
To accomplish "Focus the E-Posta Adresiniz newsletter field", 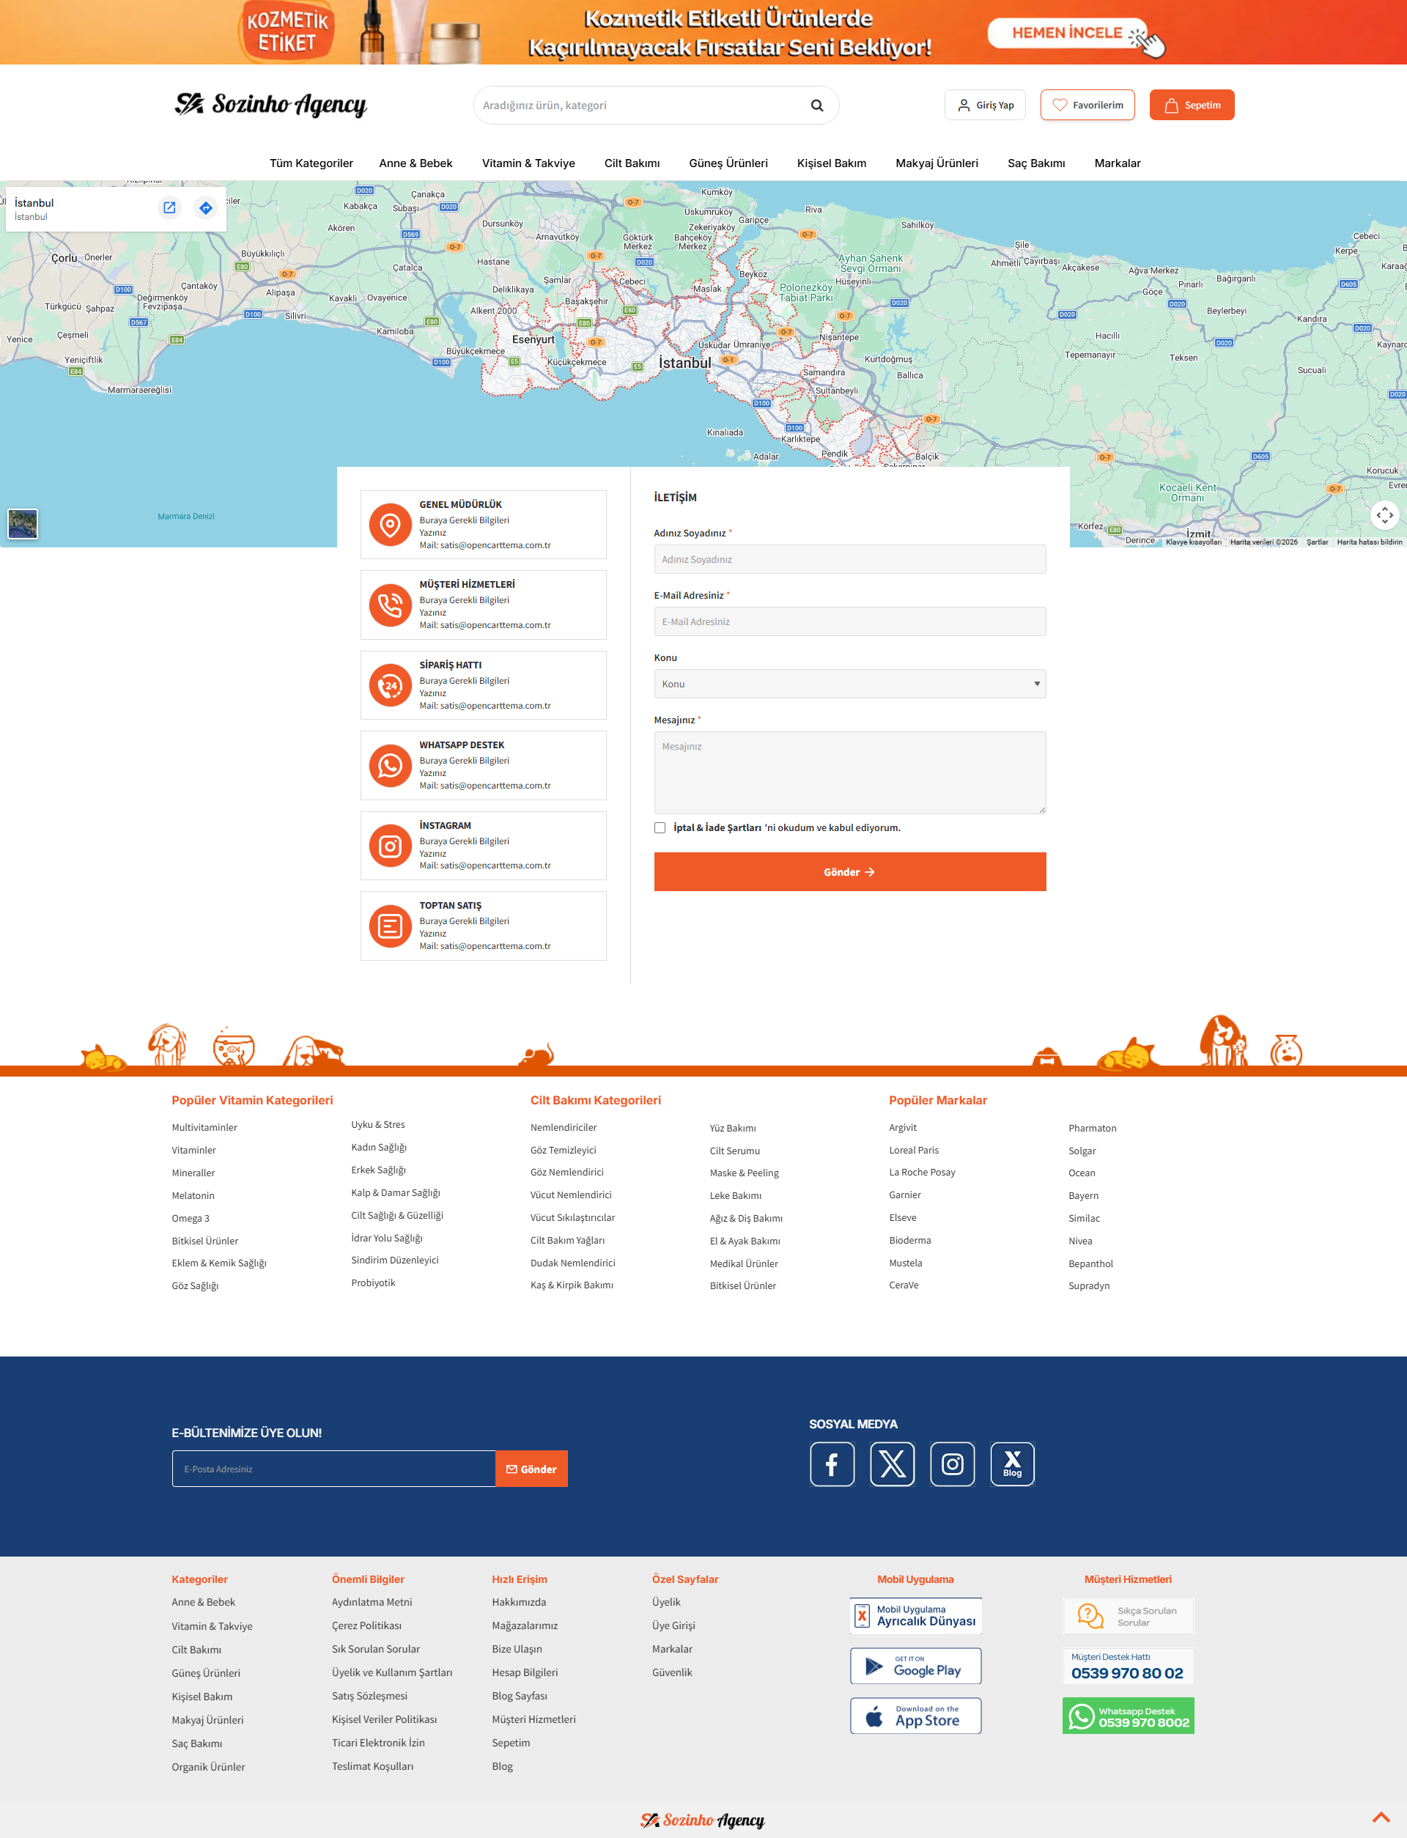I will [333, 1469].
